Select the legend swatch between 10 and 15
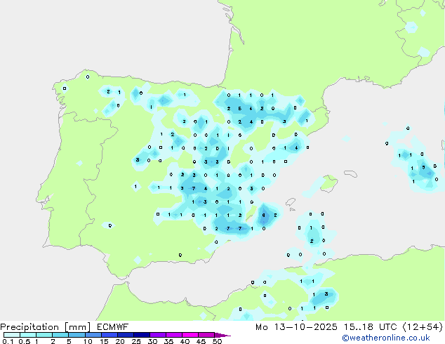The image size is (445, 344). coord(93,335)
